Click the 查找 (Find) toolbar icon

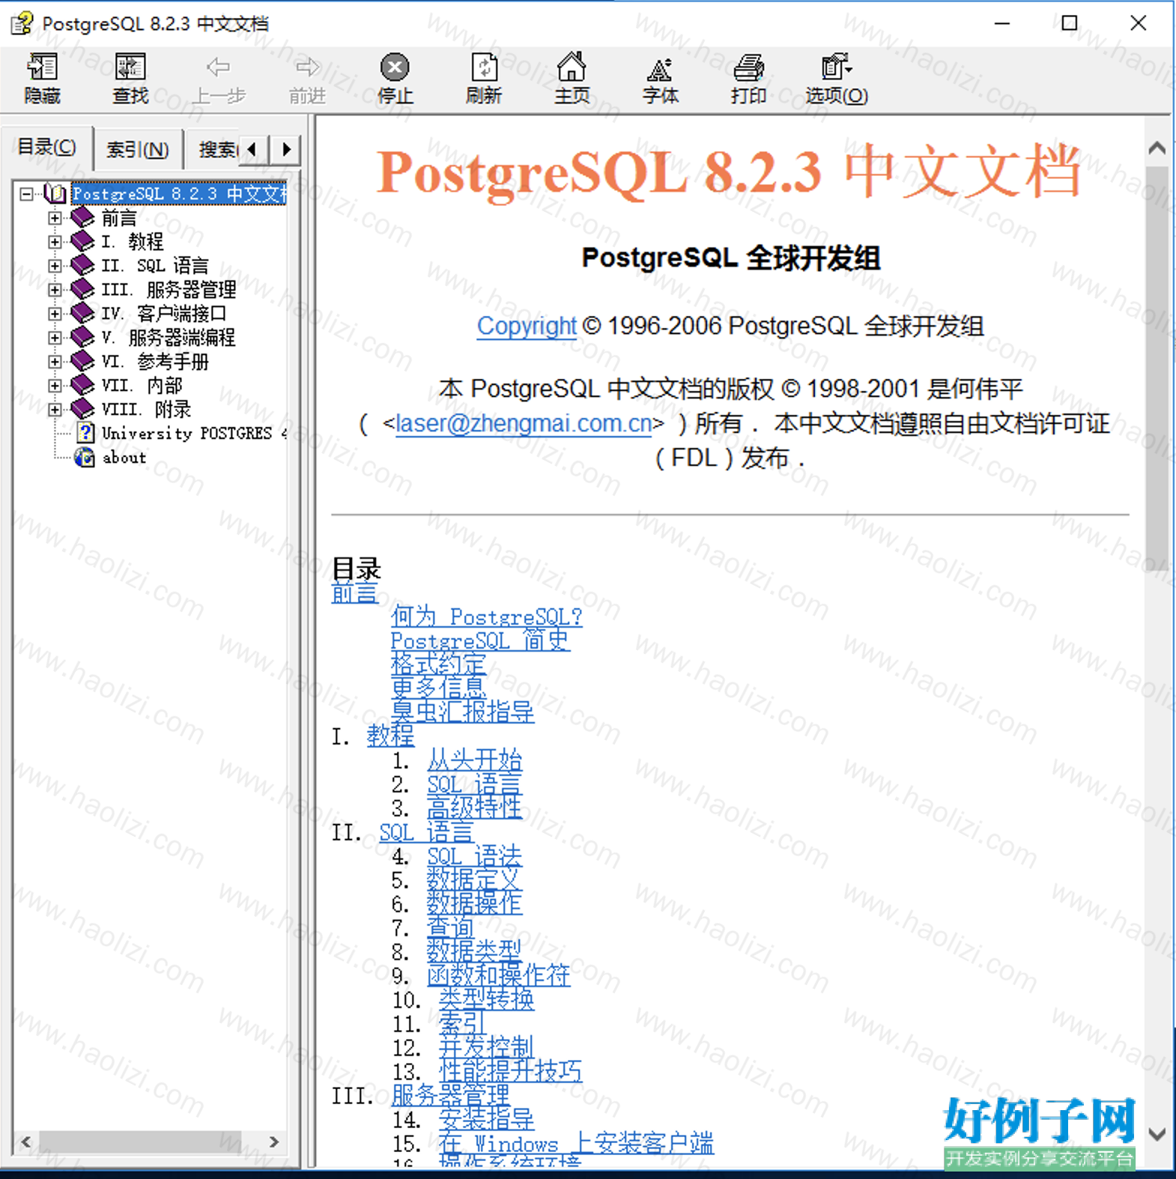coord(130,67)
